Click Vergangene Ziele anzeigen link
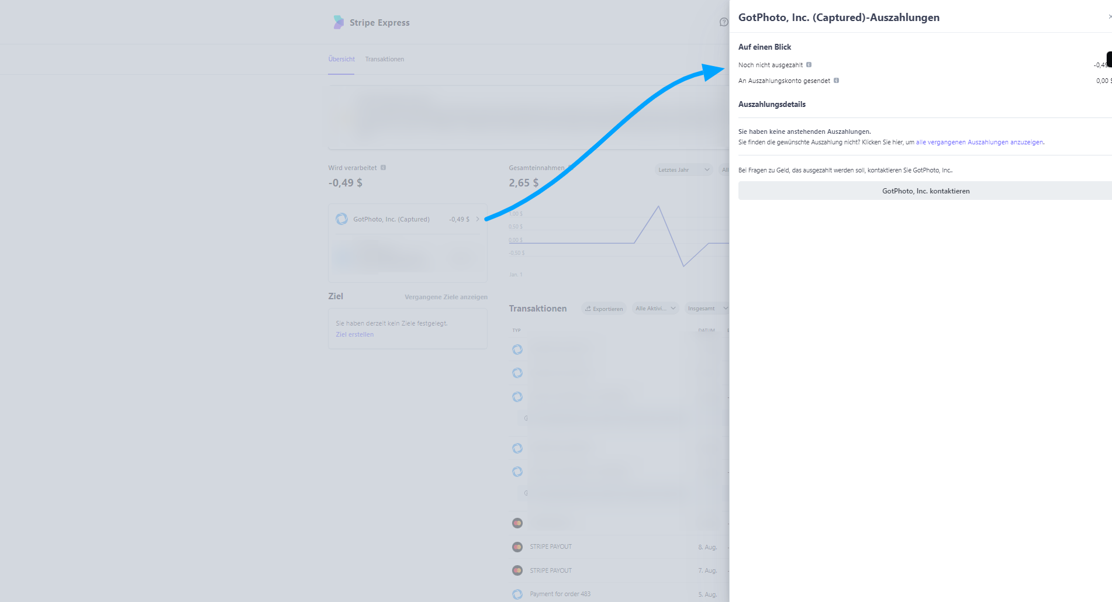The height and width of the screenshot is (602, 1112). point(446,297)
